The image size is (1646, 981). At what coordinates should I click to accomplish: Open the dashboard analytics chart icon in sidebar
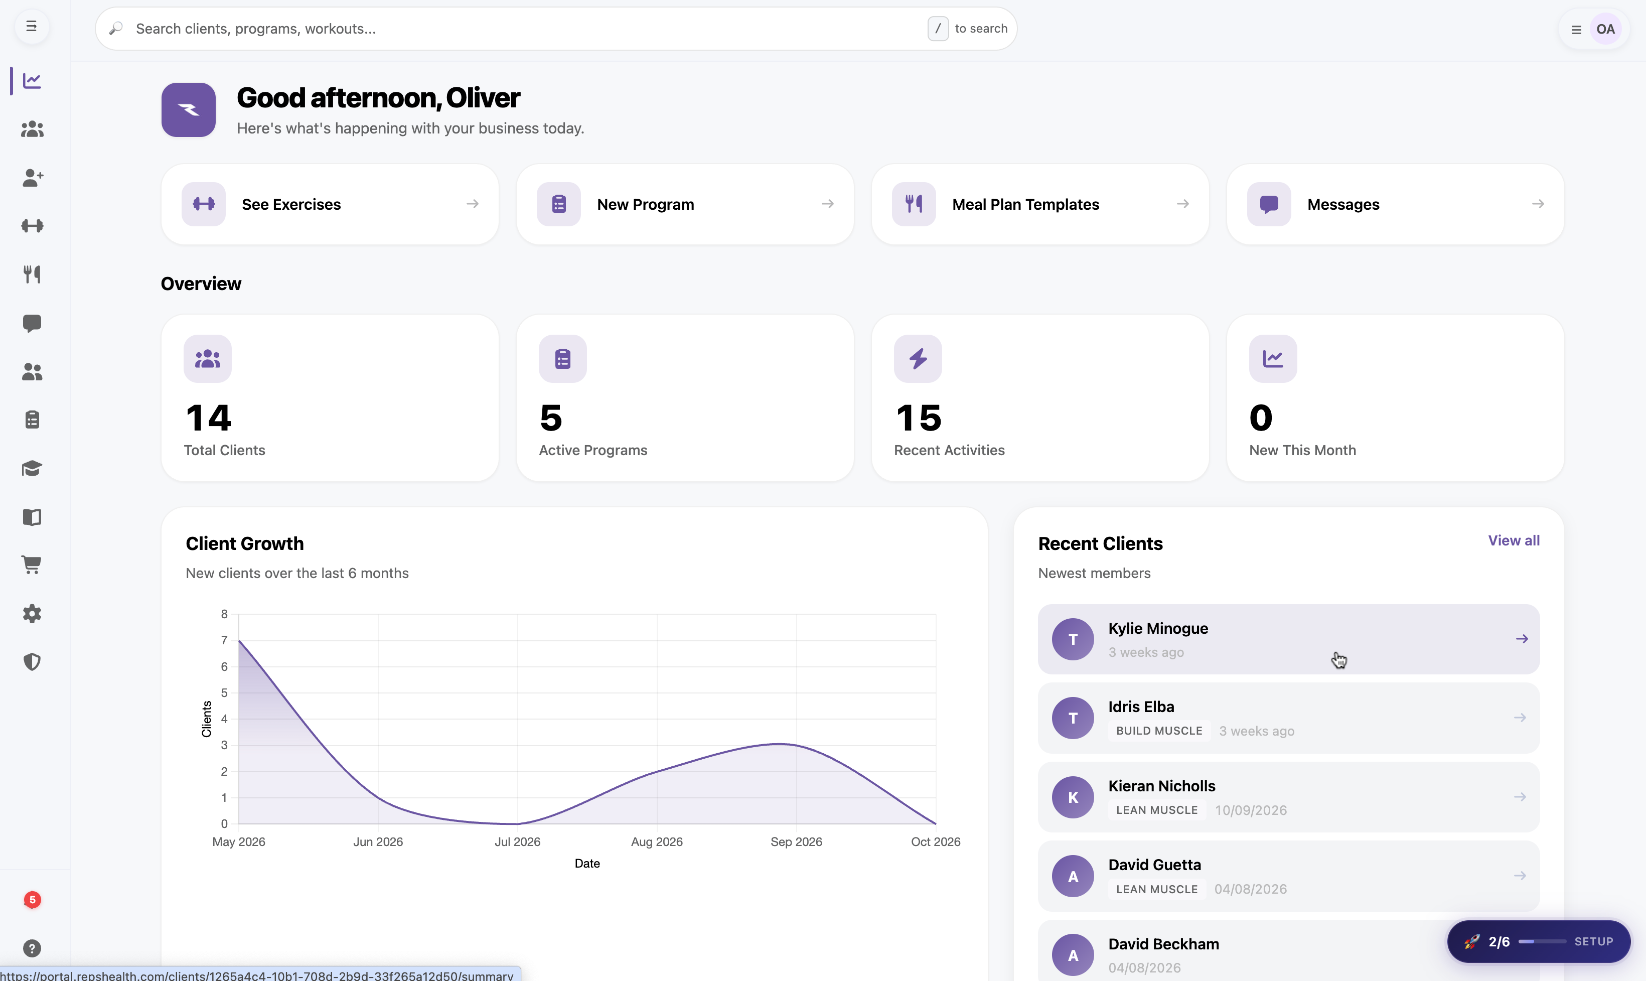tap(32, 81)
